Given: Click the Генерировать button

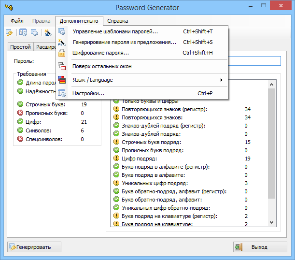Looking at the screenshot, I should 34,247.
